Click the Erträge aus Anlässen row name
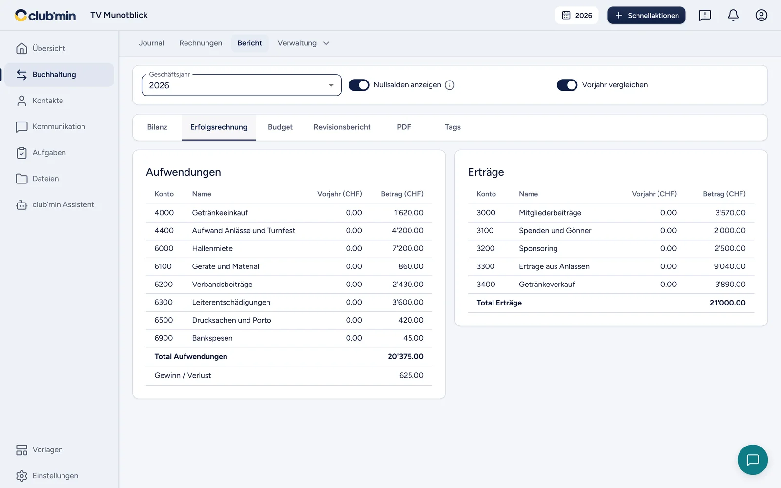Viewport: 781px width, 488px height. point(554,266)
